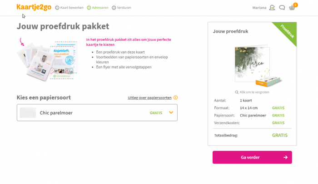Click the account profile icon next to Mariana
The height and width of the screenshot is (184, 318).
pyautogui.click(x=272, y=8)
